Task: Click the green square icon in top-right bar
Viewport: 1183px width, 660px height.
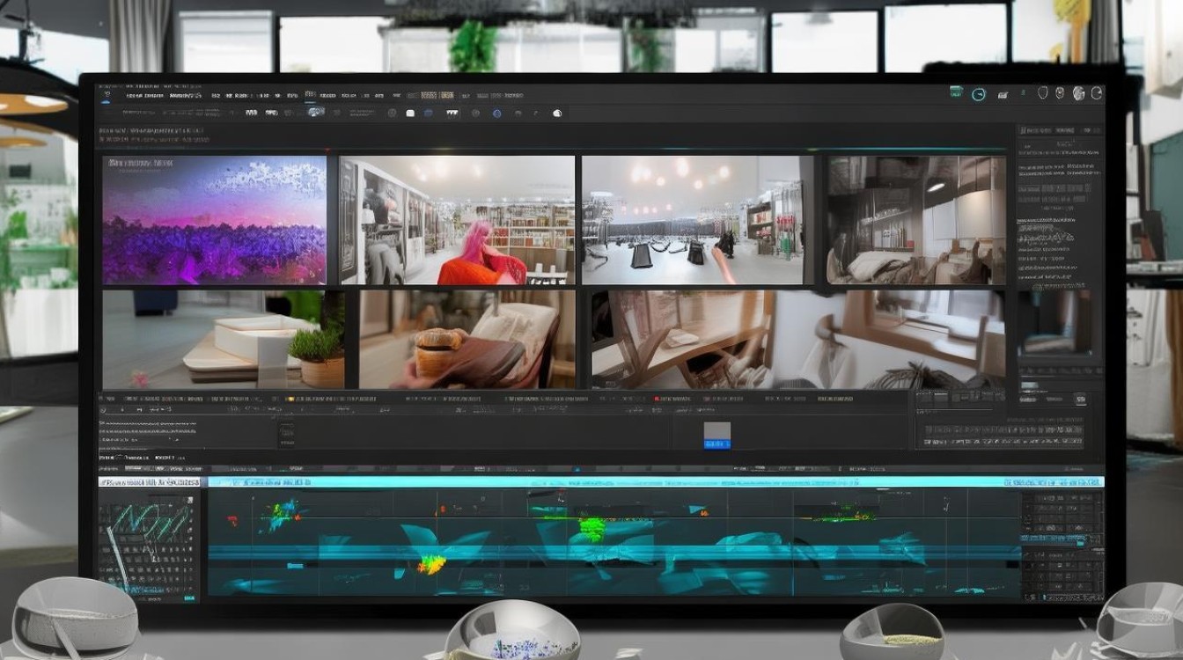Action: (x=957, y=92)
